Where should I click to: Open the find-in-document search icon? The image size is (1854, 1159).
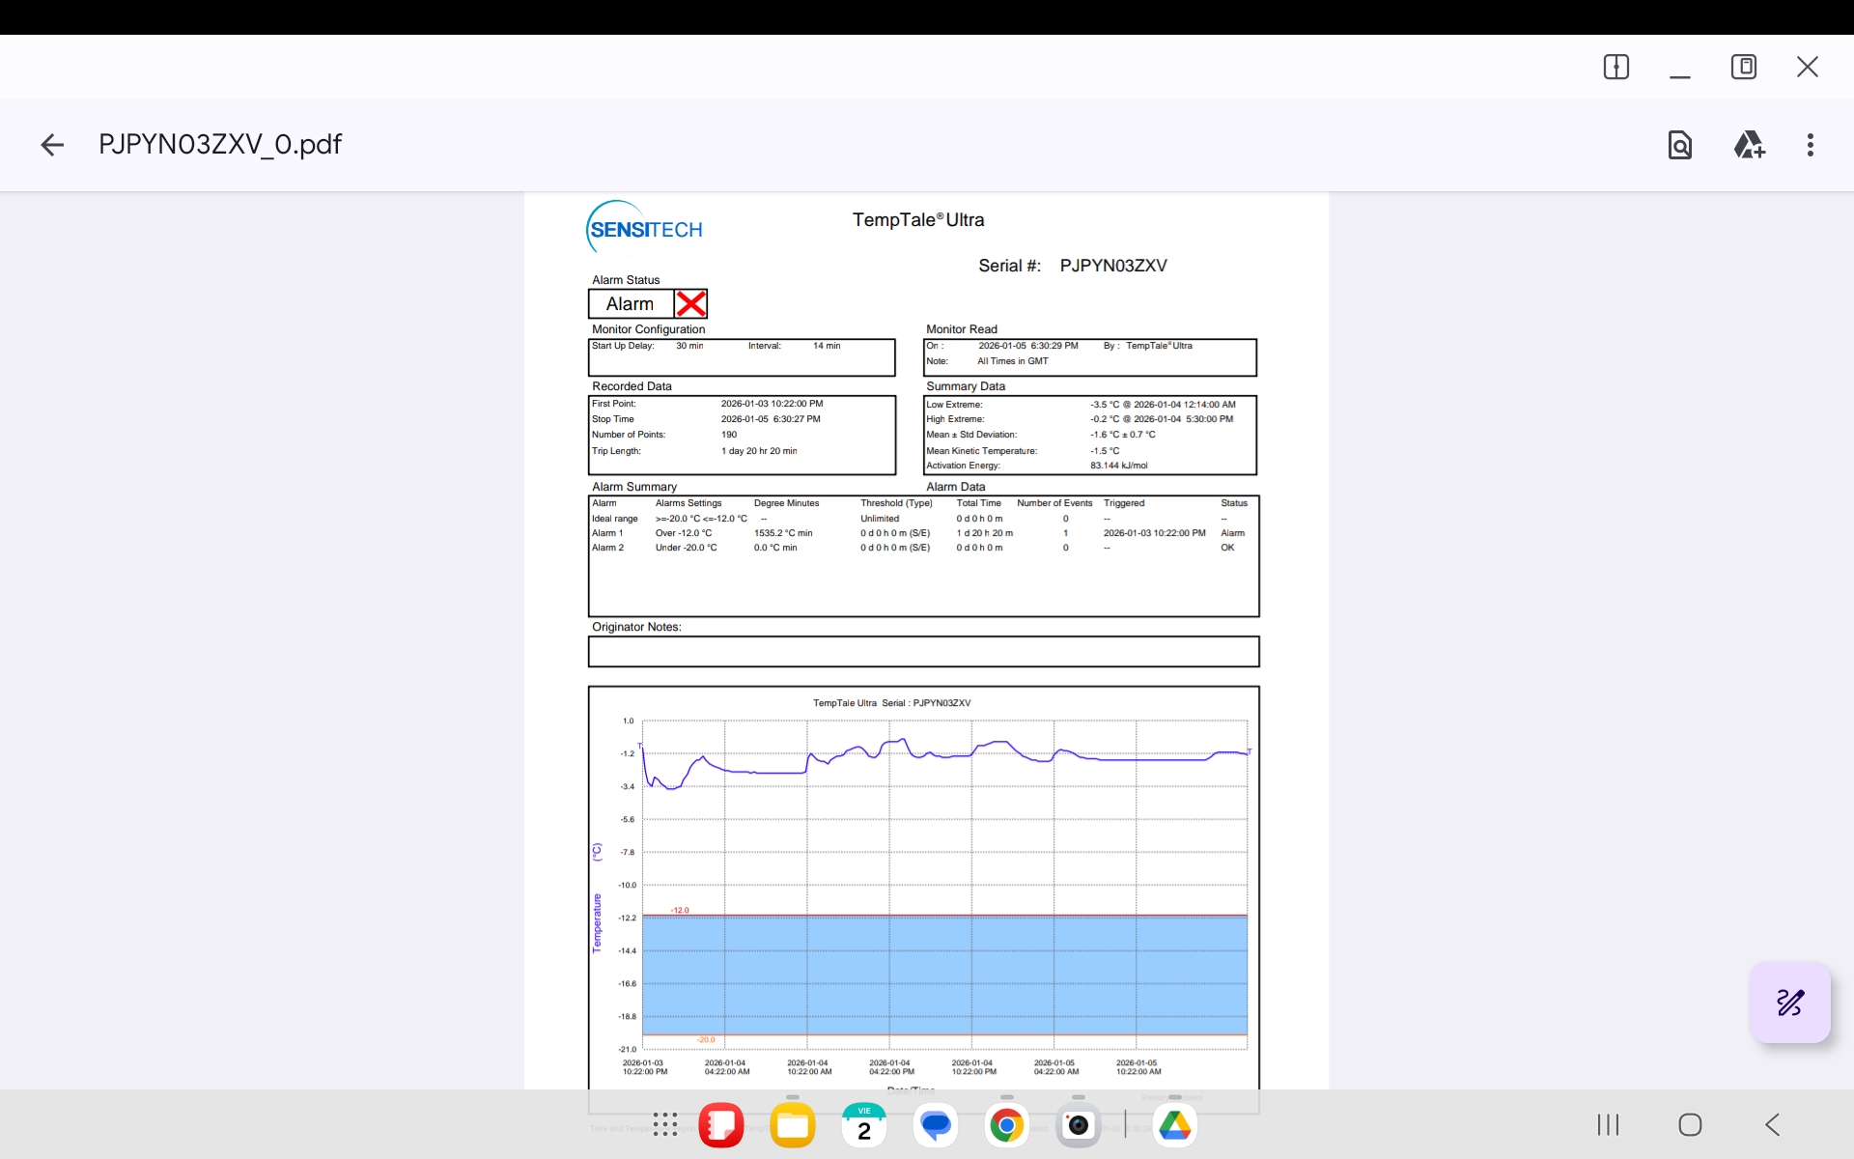coord(1680,145)
